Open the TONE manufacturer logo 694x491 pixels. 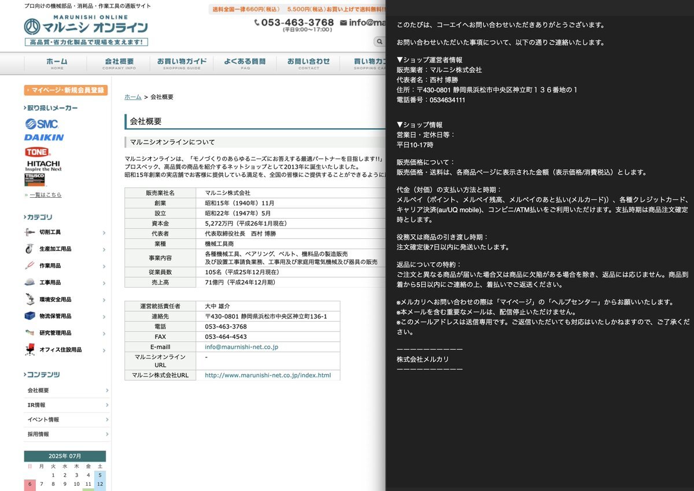(37, 152)
